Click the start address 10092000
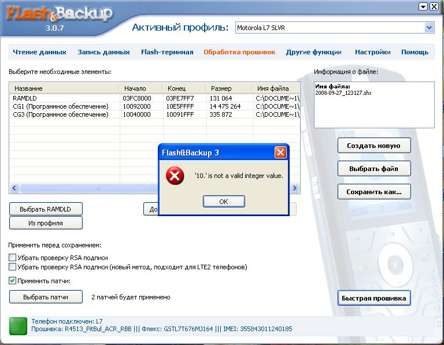 coord(136,106)
